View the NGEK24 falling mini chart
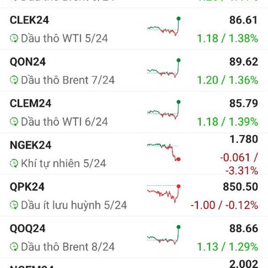The height and width of the screenshot is (268, 268). click(164, 152)
